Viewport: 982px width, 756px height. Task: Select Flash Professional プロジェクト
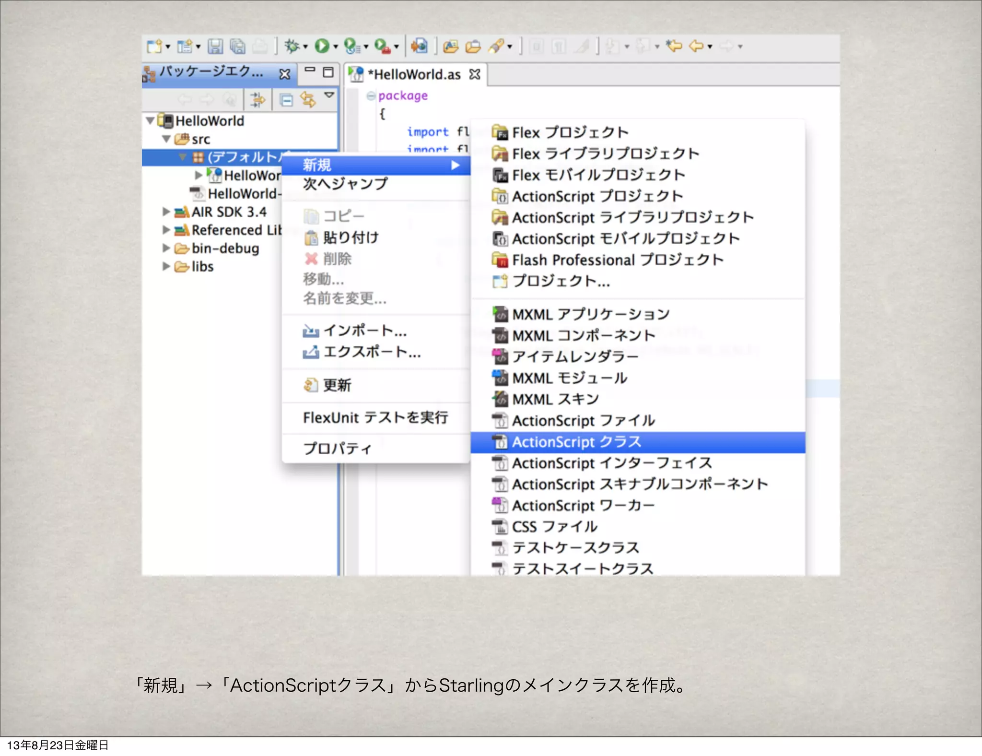pyautogui.click(x=638, y=260)
